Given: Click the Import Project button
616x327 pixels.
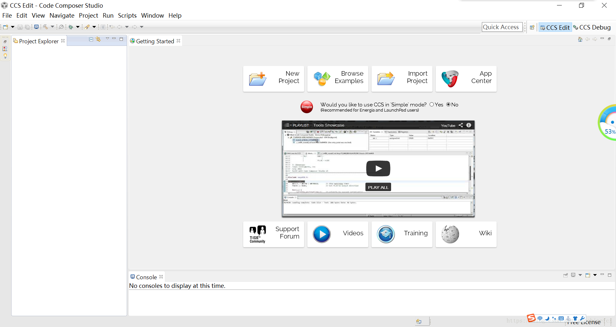Looking at the screenshot, I should 402,79.
